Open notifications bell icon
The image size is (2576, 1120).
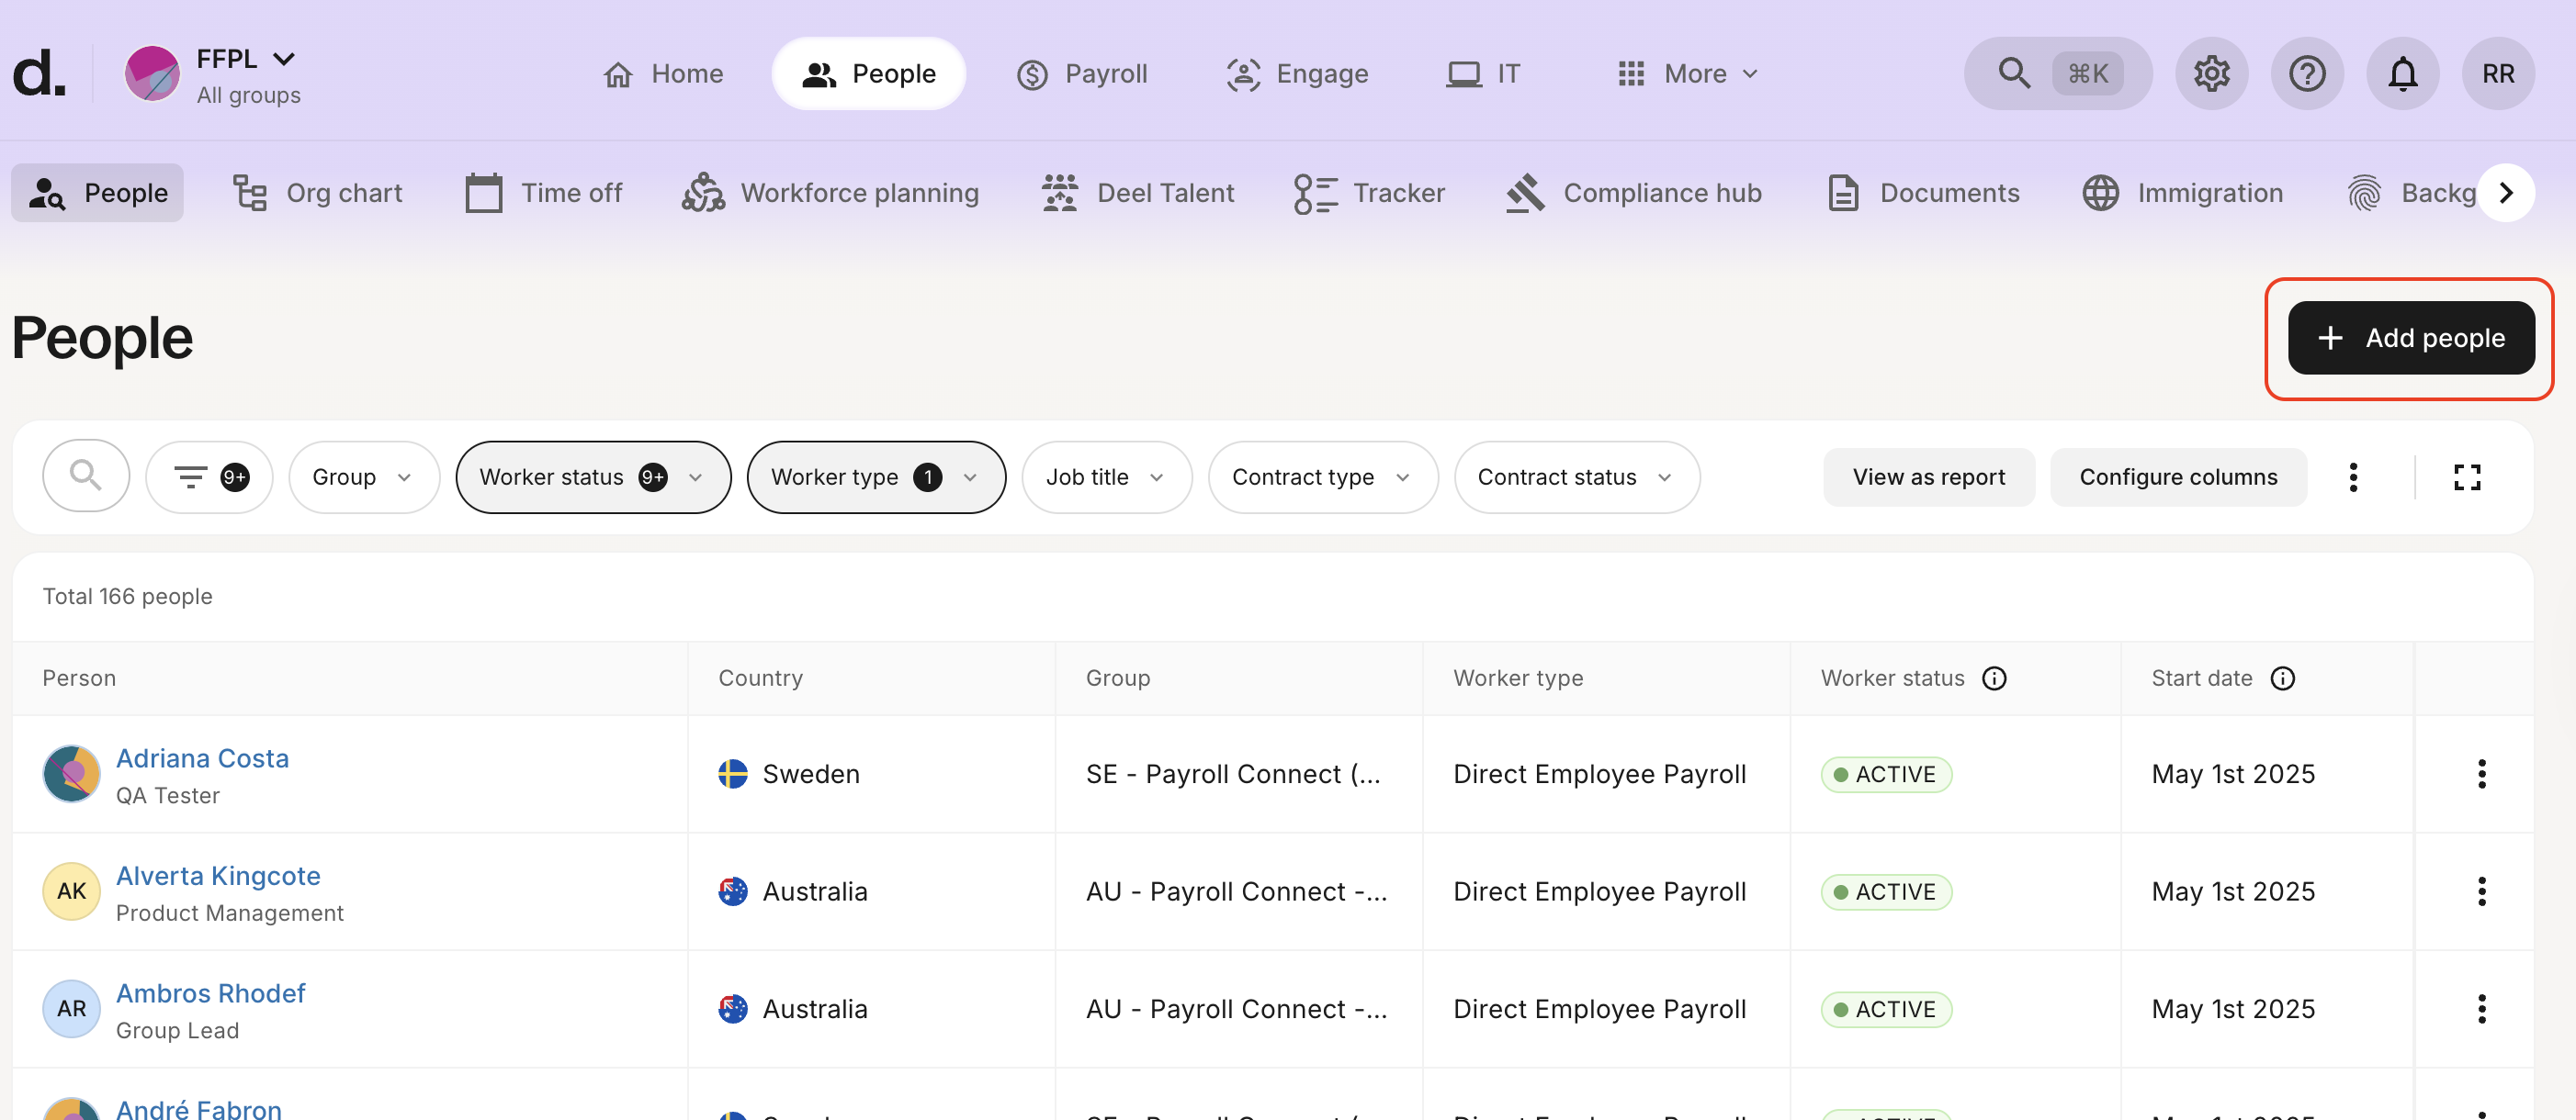point(2402,74)
